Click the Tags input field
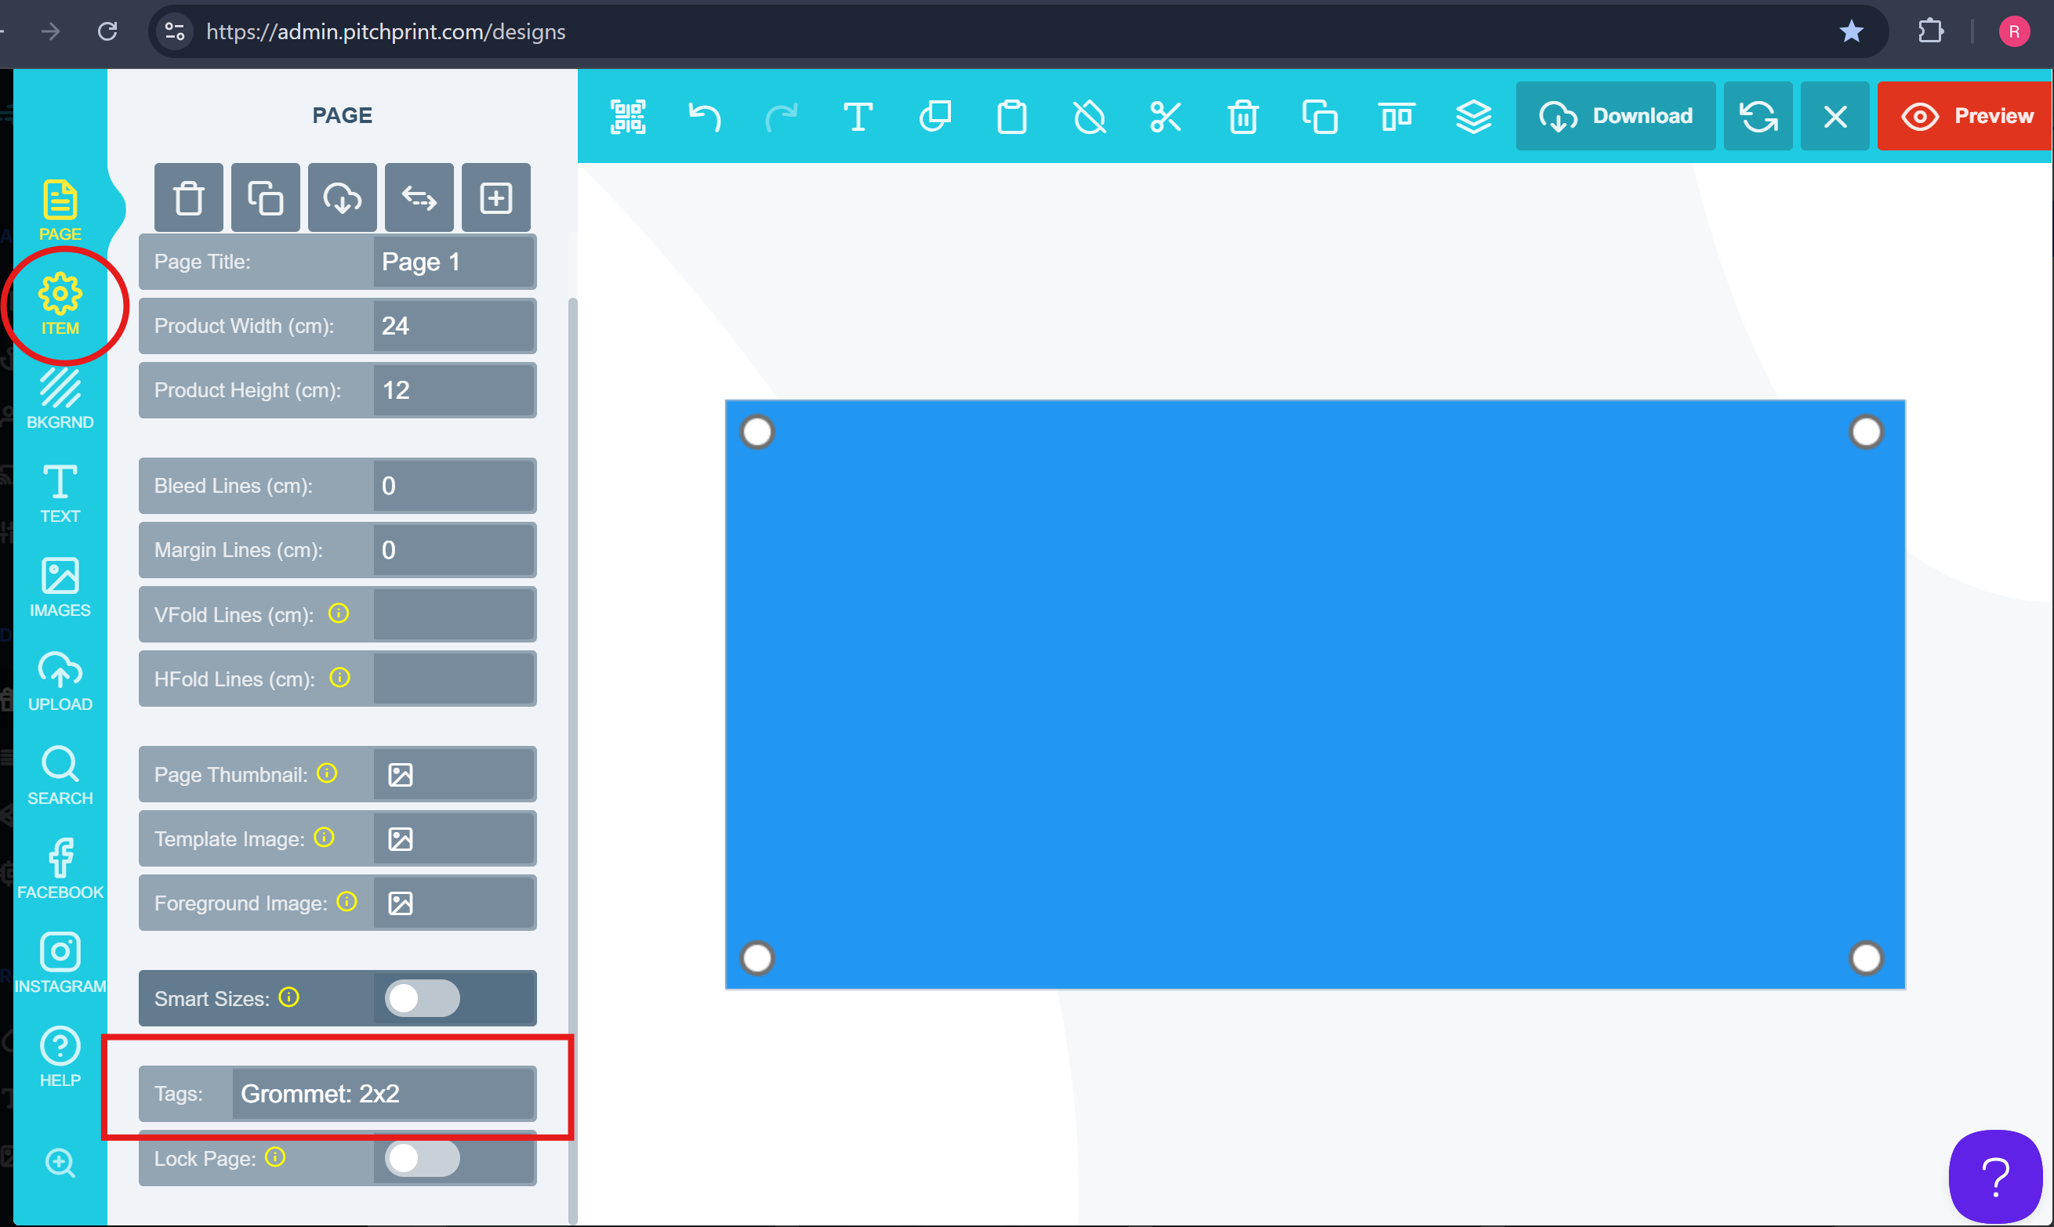 (x=383, y=1093)
